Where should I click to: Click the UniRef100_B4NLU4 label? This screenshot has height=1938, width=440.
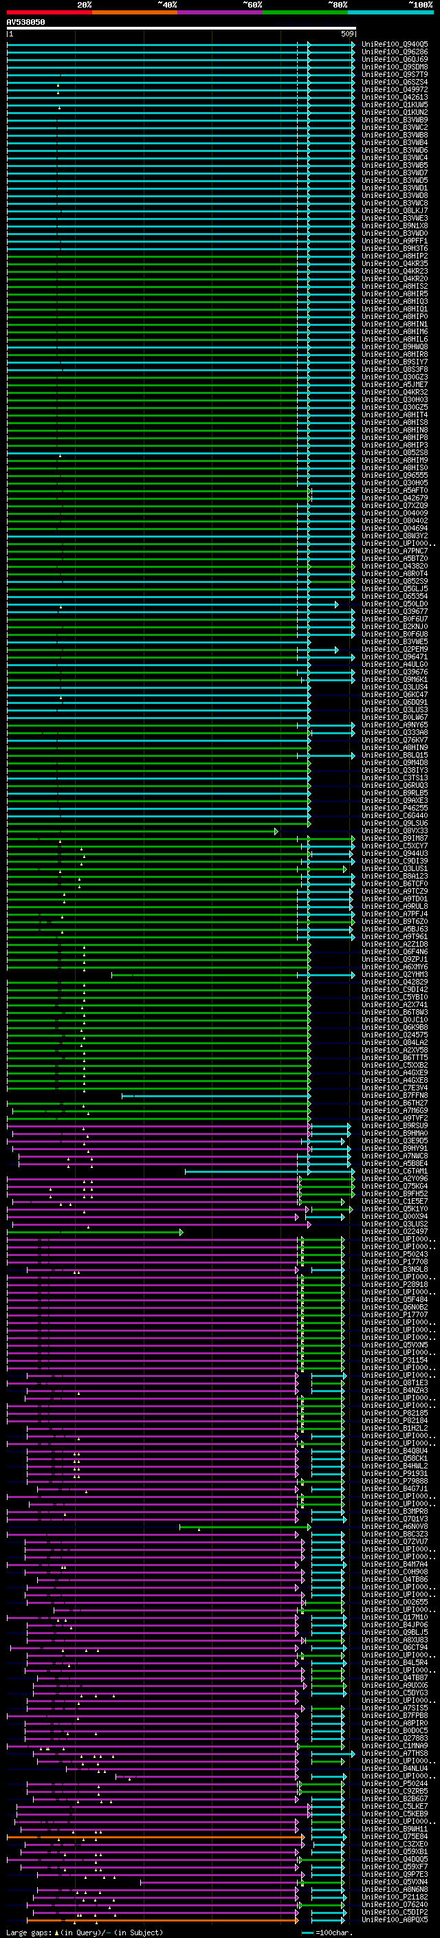coord(395,1769)
